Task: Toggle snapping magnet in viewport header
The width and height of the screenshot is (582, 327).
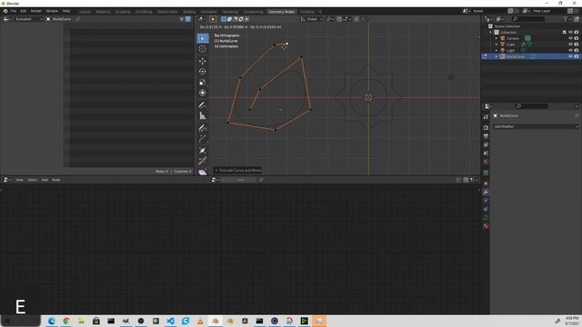Action: [339, 19]
